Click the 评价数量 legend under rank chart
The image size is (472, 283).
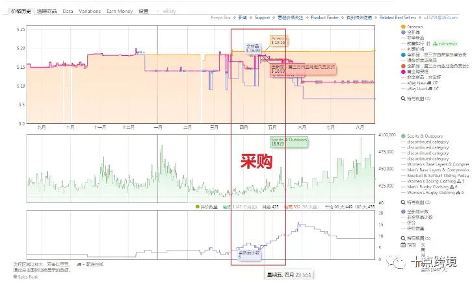pos(207,207)
